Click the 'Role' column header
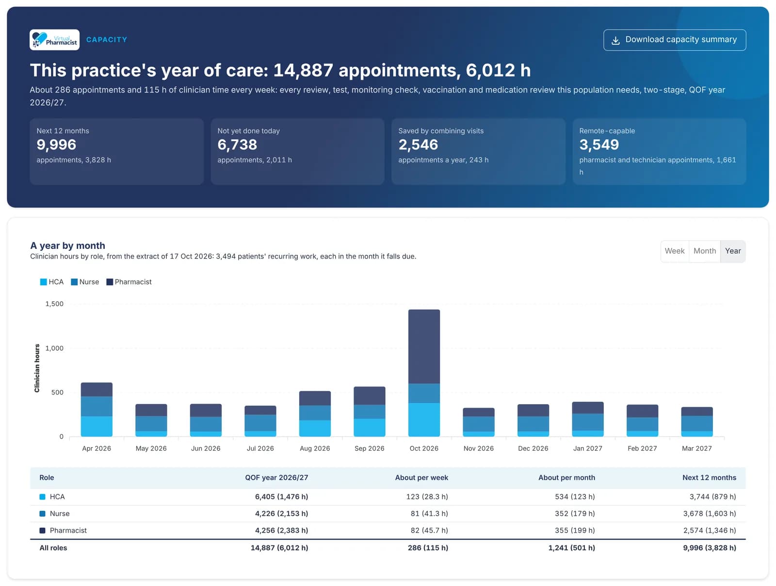776x586 pixels. [47, 477]
